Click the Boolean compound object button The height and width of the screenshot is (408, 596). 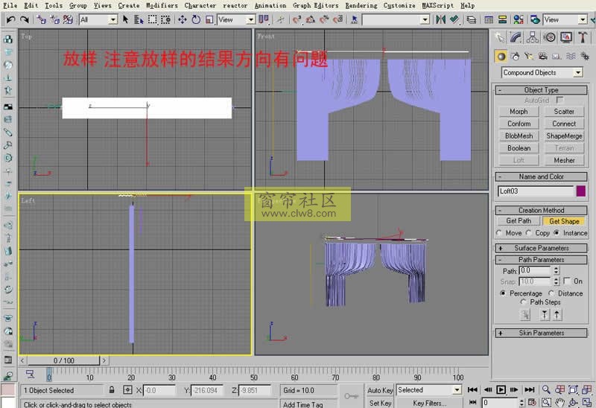pos(519,148)
